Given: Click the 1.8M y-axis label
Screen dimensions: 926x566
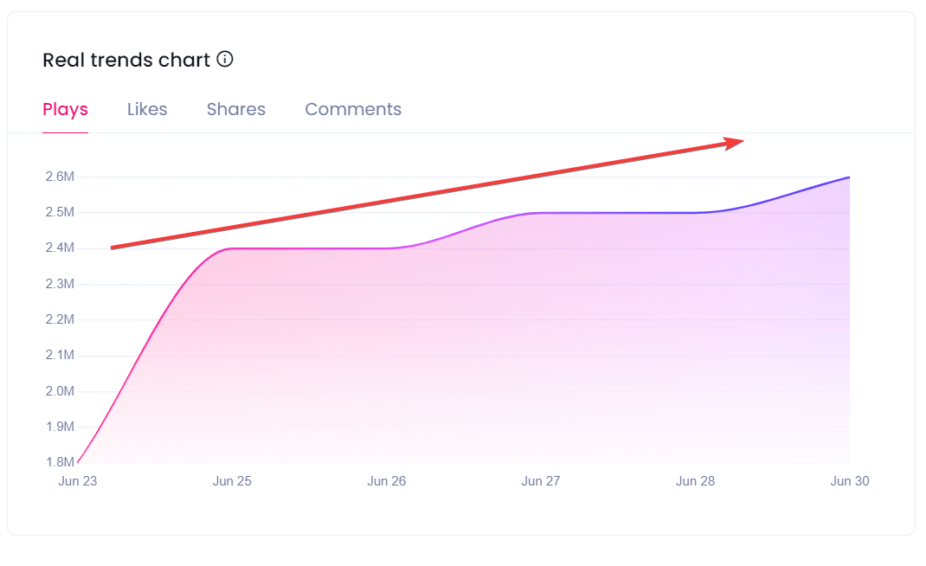Looking at the screenshot, I should (x=60, y=462).
